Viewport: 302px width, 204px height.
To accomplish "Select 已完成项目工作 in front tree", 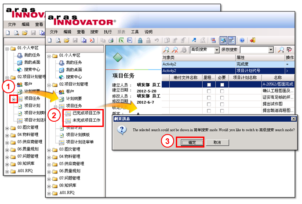I will (86, 113).
